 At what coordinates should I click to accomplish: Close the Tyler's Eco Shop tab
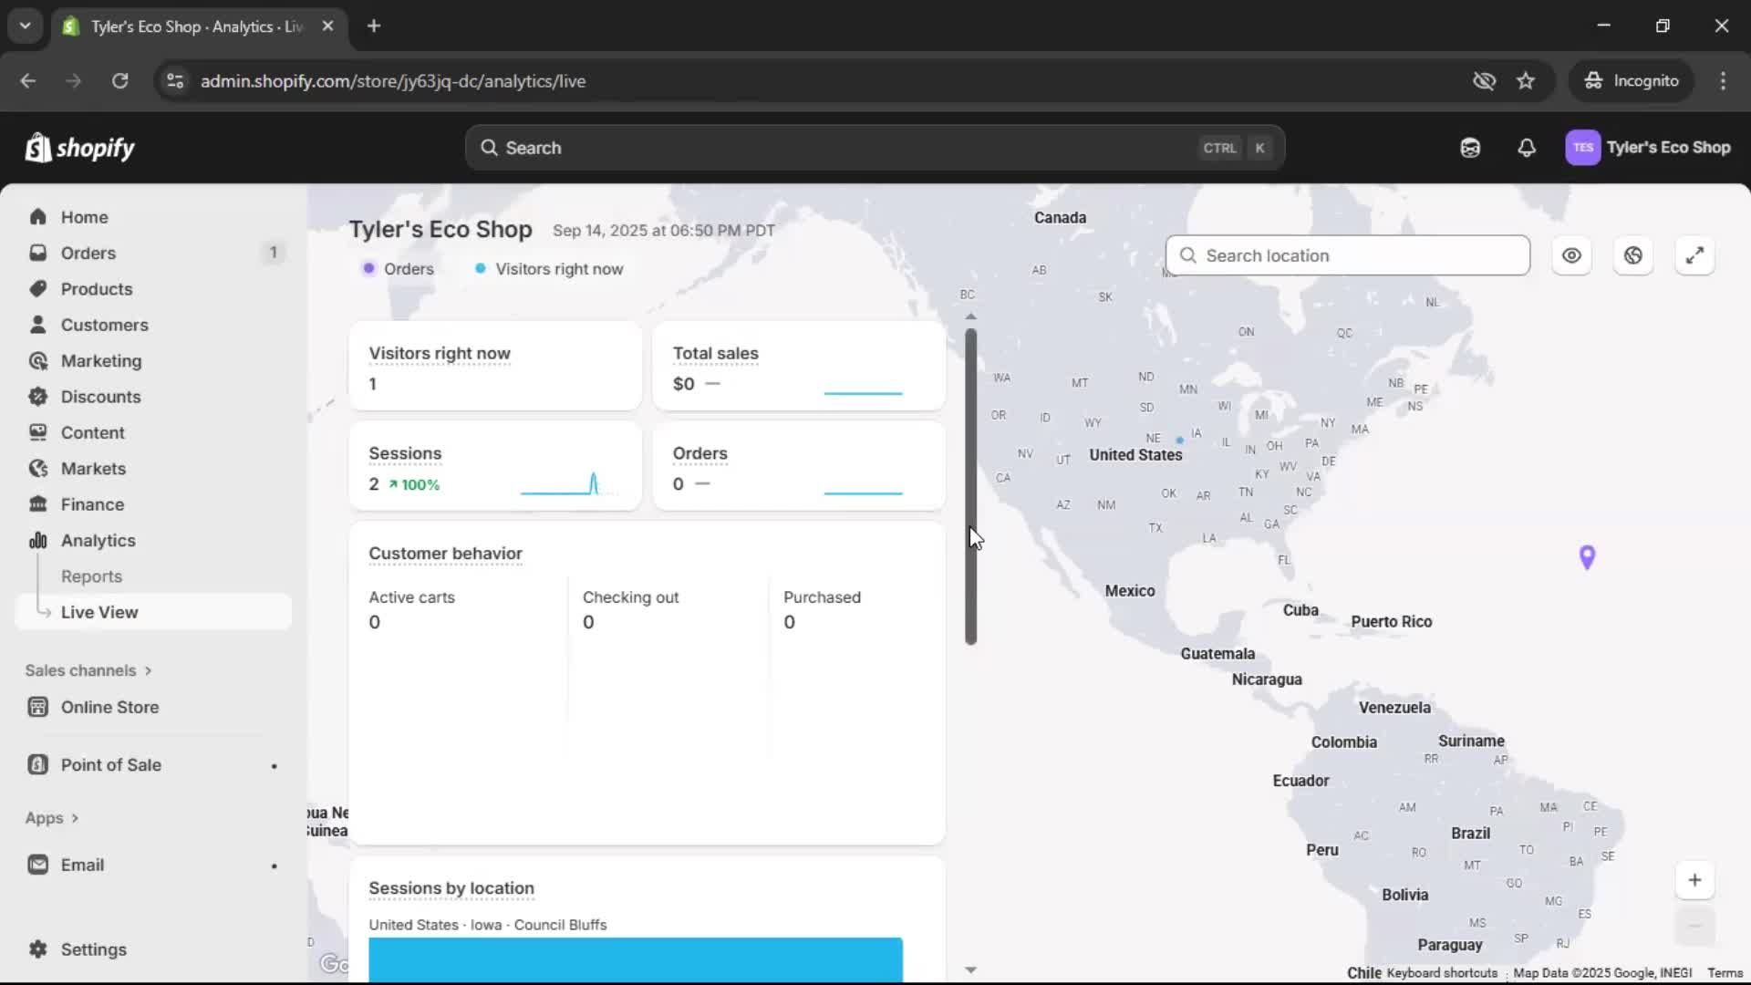pos(327,26)
